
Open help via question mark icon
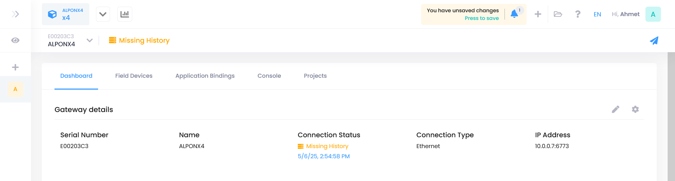578,14
